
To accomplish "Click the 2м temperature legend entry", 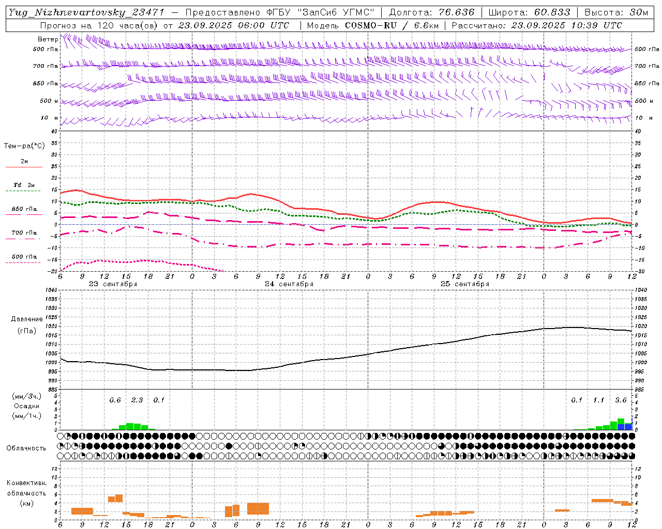I will click(24, 161).
